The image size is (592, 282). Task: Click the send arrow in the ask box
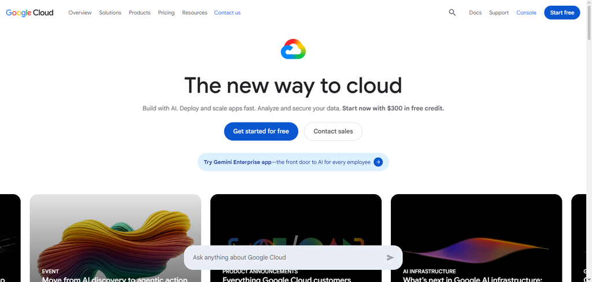point(390,258)
